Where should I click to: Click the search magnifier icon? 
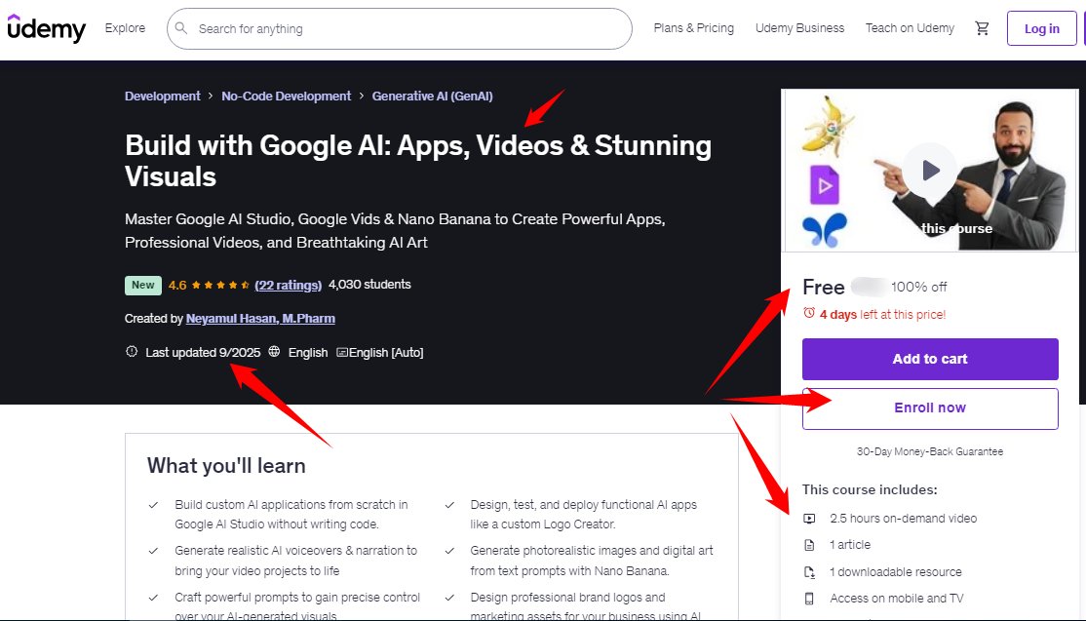tap(180, 28)
